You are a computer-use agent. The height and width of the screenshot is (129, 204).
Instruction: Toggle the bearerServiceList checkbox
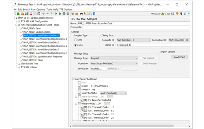(79, 97)
